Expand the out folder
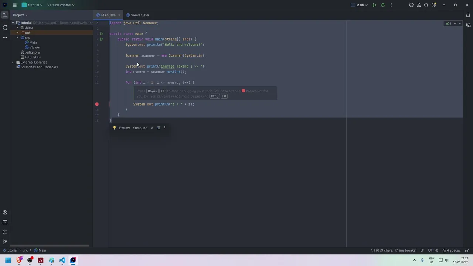 17,33
